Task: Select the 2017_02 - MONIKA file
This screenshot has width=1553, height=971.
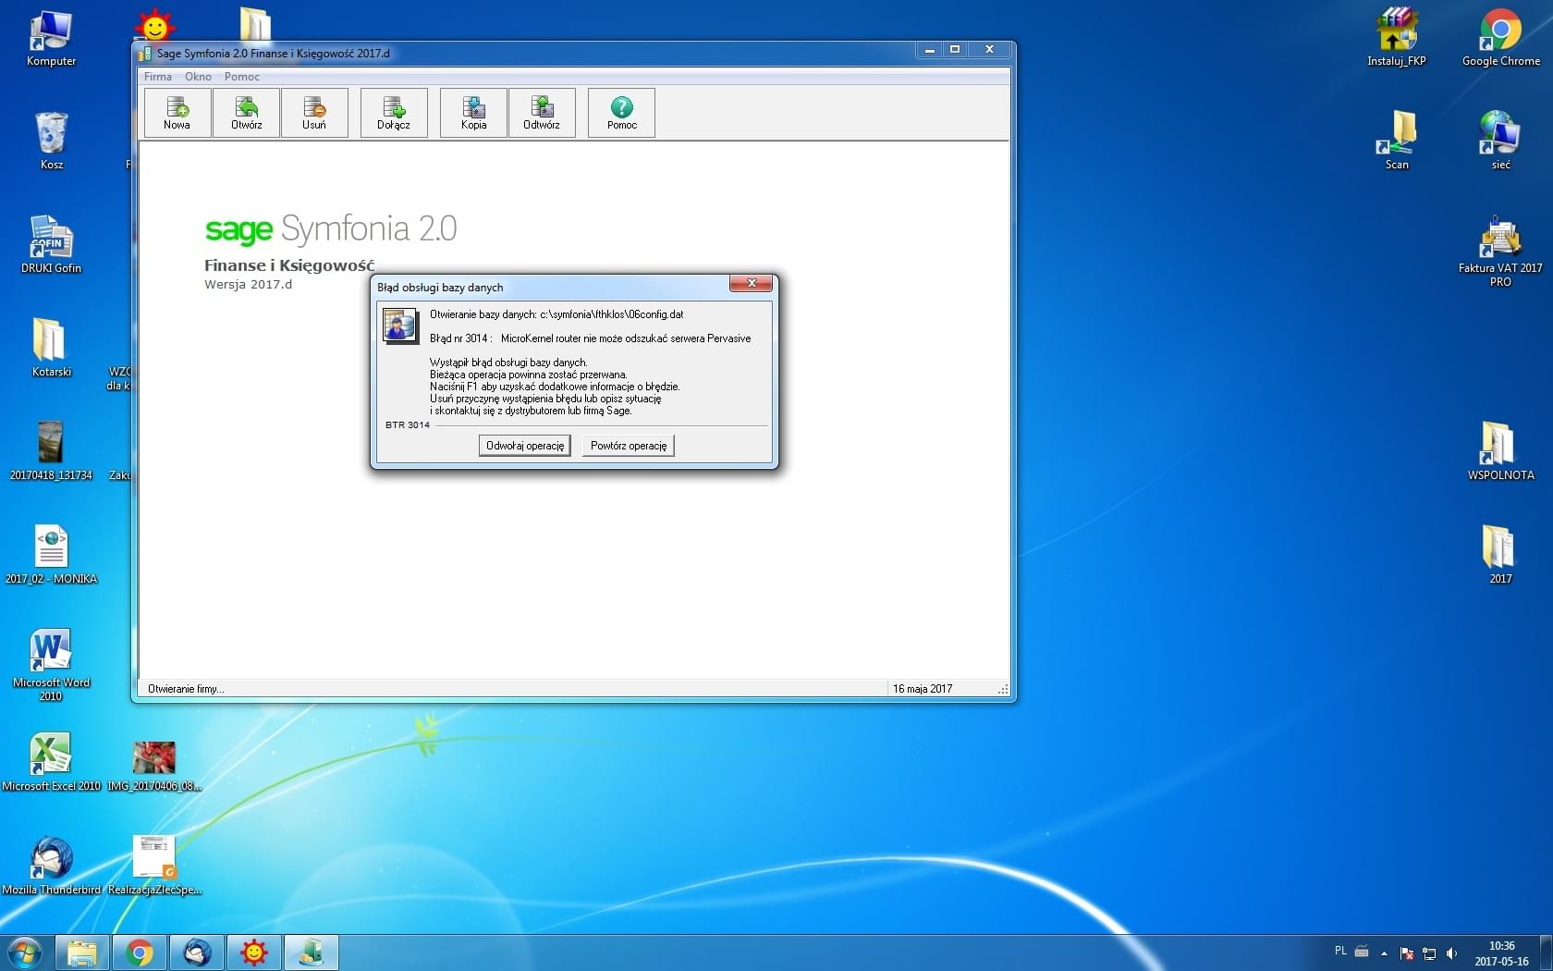Action: (x=51, y=556)
